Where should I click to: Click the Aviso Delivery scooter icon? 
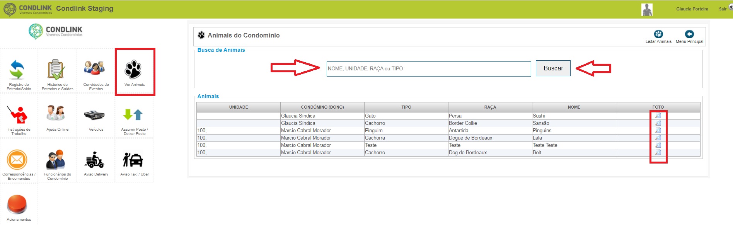[x=94, y=160]
